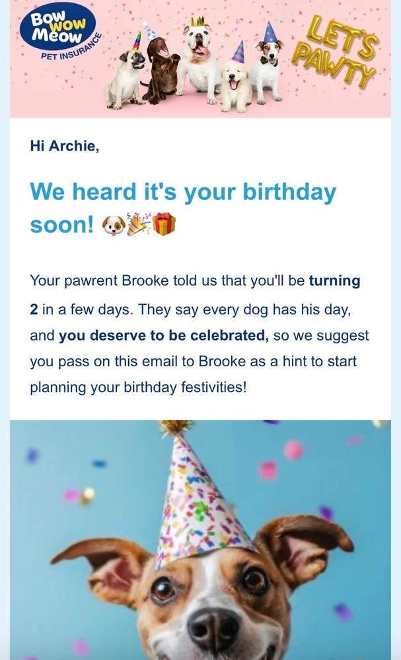This screenshot has height=660, width=401.
Task: Click the bold "you deserve to be celebrated" text
Action: pyautogui.click(x=164, y=335)
